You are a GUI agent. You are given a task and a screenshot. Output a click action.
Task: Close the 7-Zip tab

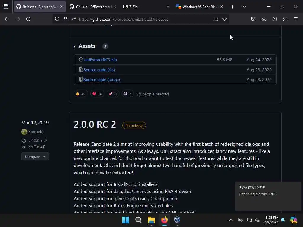(168, 7)
